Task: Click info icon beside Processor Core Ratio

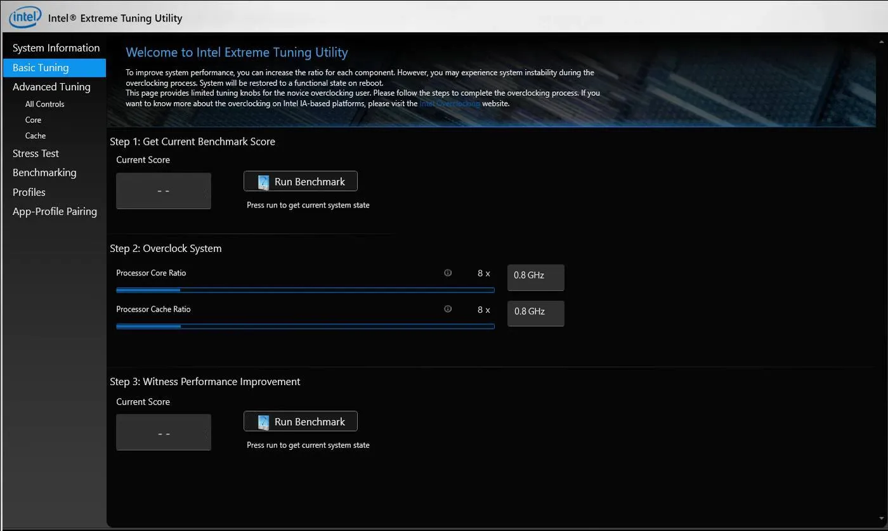Action: click(x=448, y=273)
